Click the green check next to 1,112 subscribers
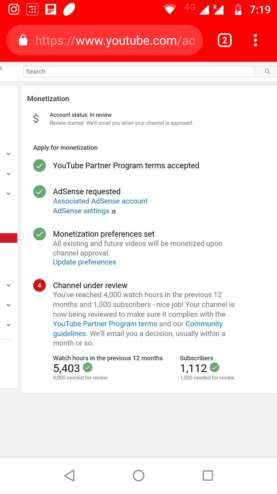The width and height of the screenshot is (277, 494). [x=215, y=367]
